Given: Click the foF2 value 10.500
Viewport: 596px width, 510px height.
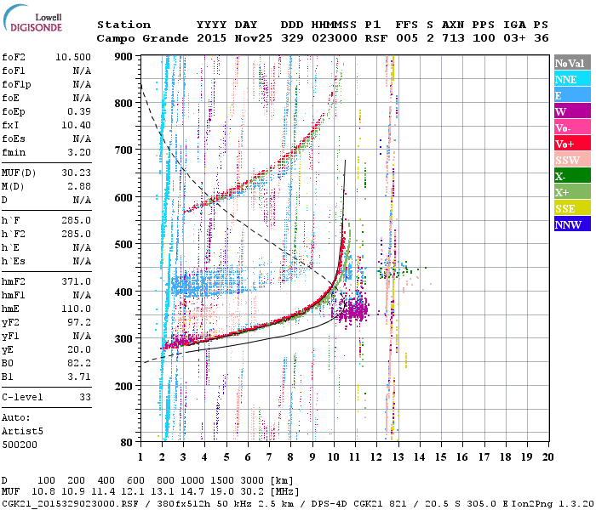Looking at the screenshot, I should click(73, 57).
